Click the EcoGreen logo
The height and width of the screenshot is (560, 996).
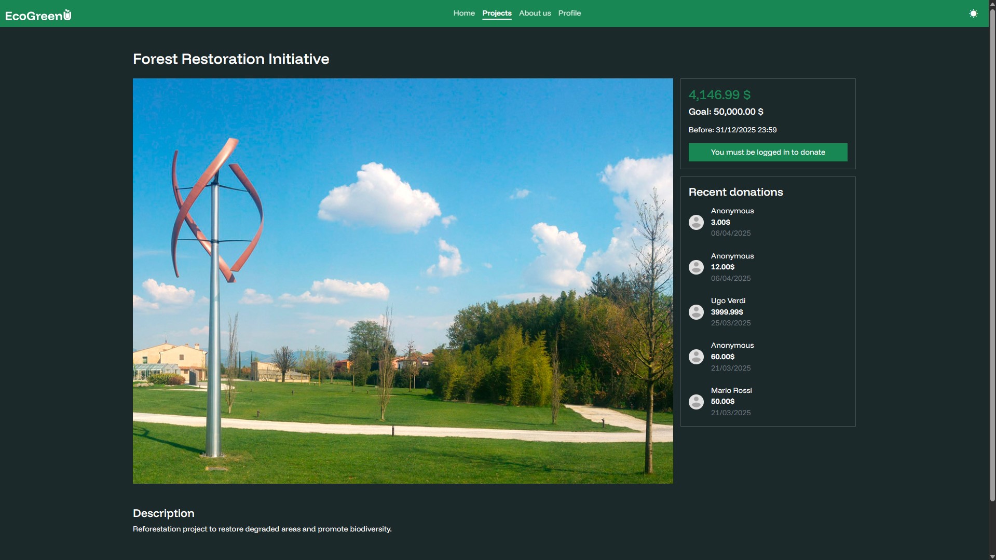coord(38,15)
